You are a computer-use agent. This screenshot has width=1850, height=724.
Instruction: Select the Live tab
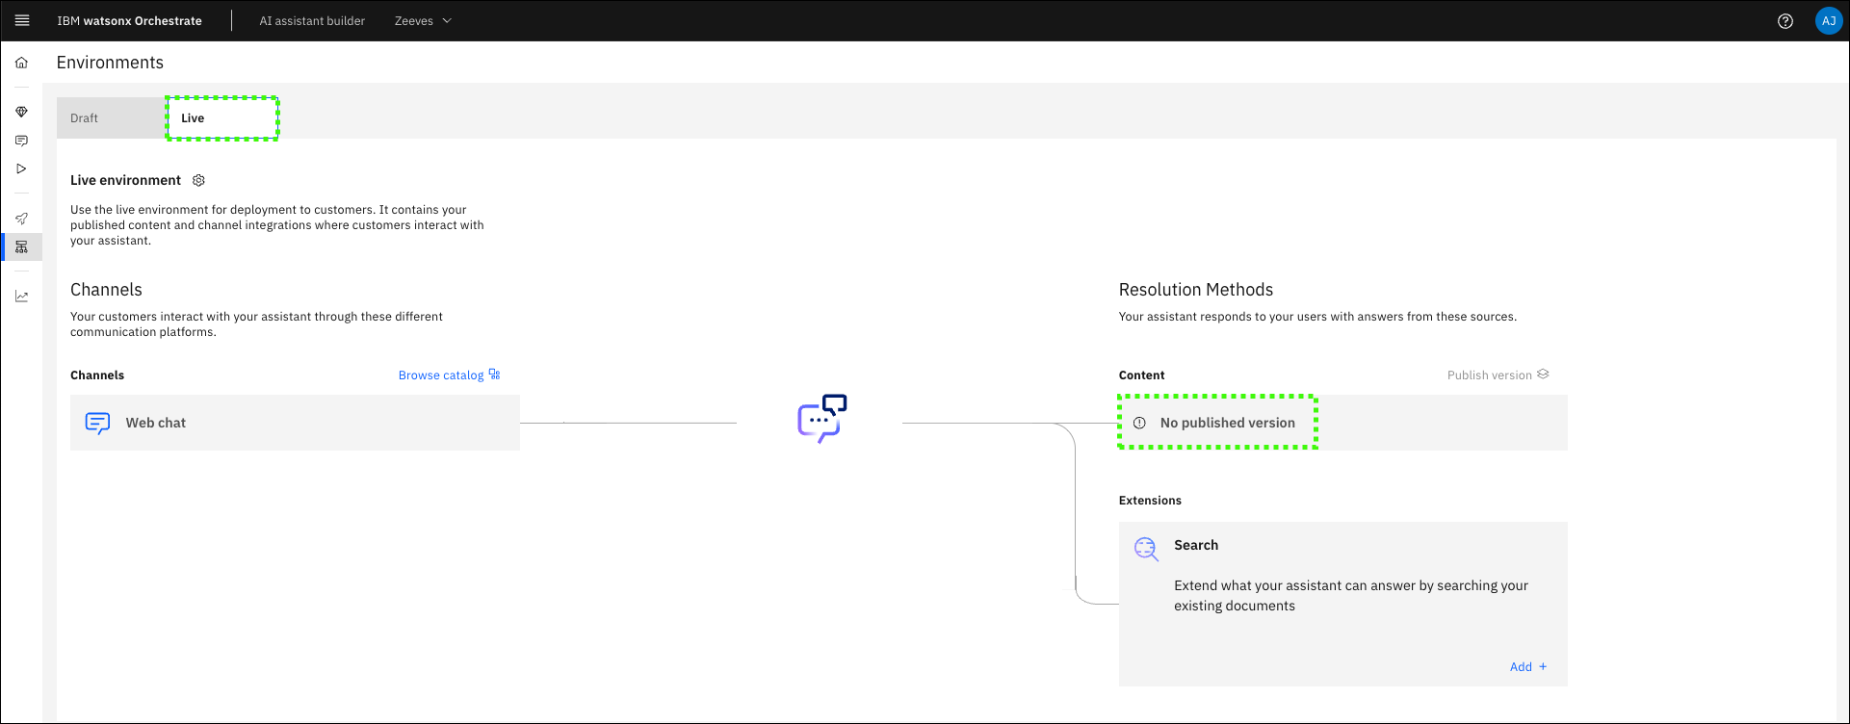194,118
